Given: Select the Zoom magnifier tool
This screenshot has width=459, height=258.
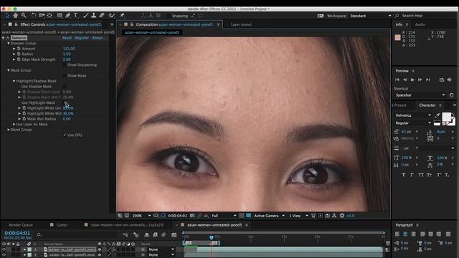Looking at the screenshot, I should click(24, 16).
